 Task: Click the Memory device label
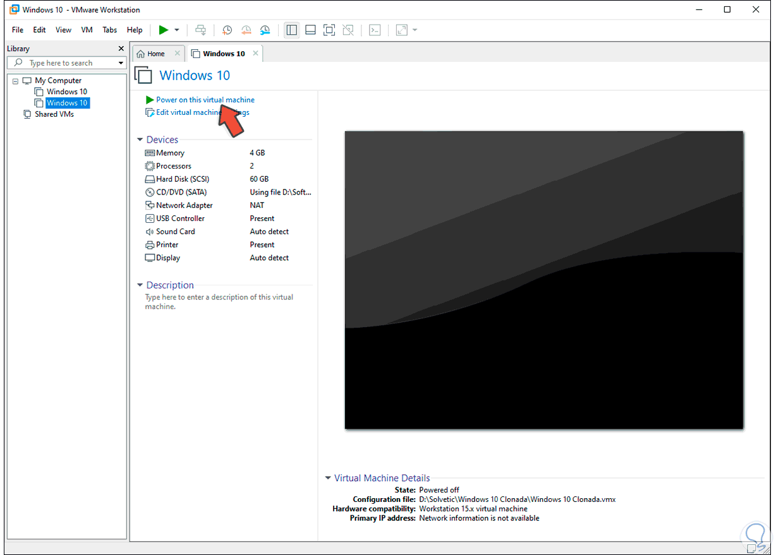171,153
